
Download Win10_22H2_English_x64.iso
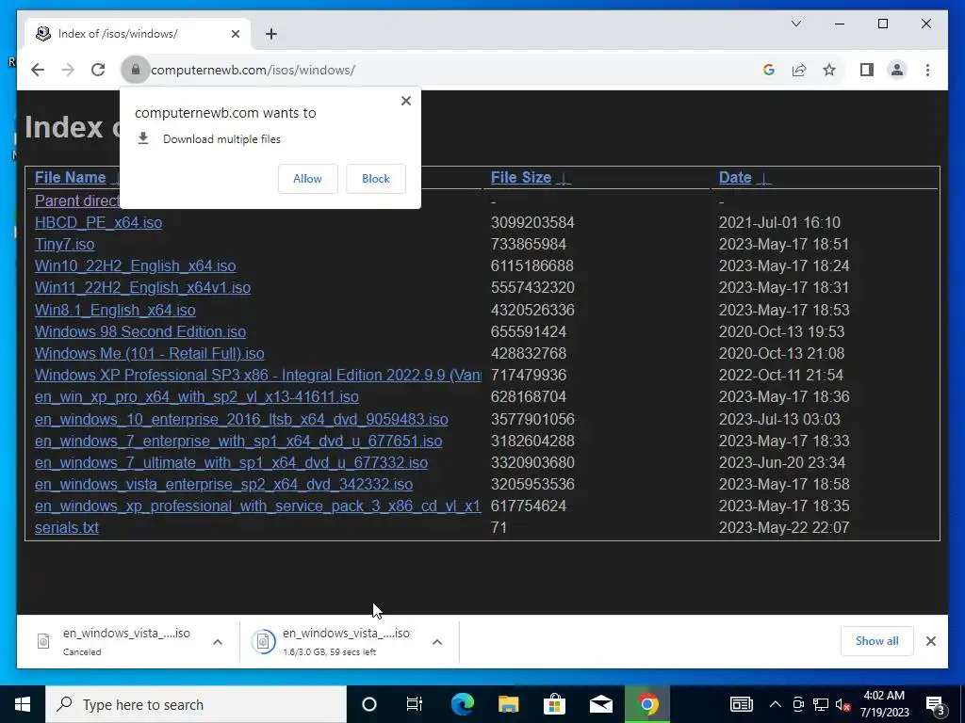[x=136, y=266]
